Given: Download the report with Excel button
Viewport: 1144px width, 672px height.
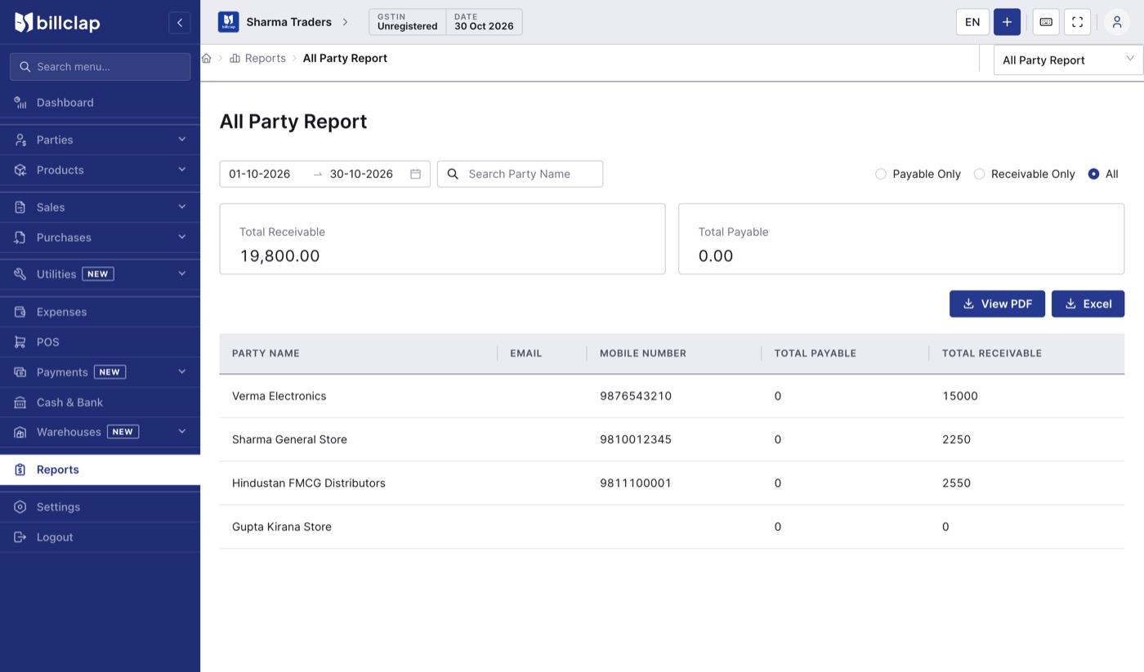Looking at the screenshot, I should pos(1088,304).
